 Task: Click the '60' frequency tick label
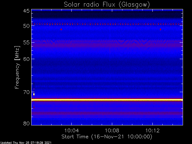coord(26,59)
